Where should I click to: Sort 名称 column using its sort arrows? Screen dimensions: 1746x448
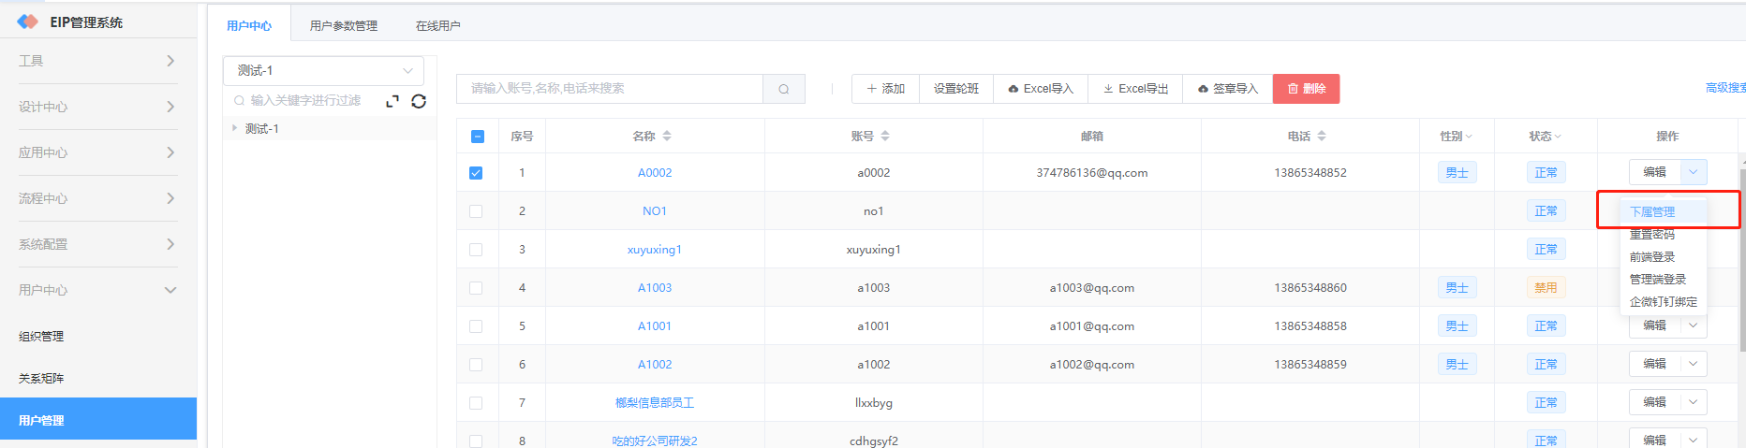coord(667,136)
